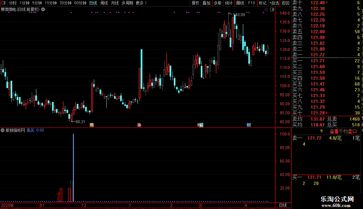Screen dimensions: 363x209
Task: Select the 日线 daily tab
Action: coord(93,3)
